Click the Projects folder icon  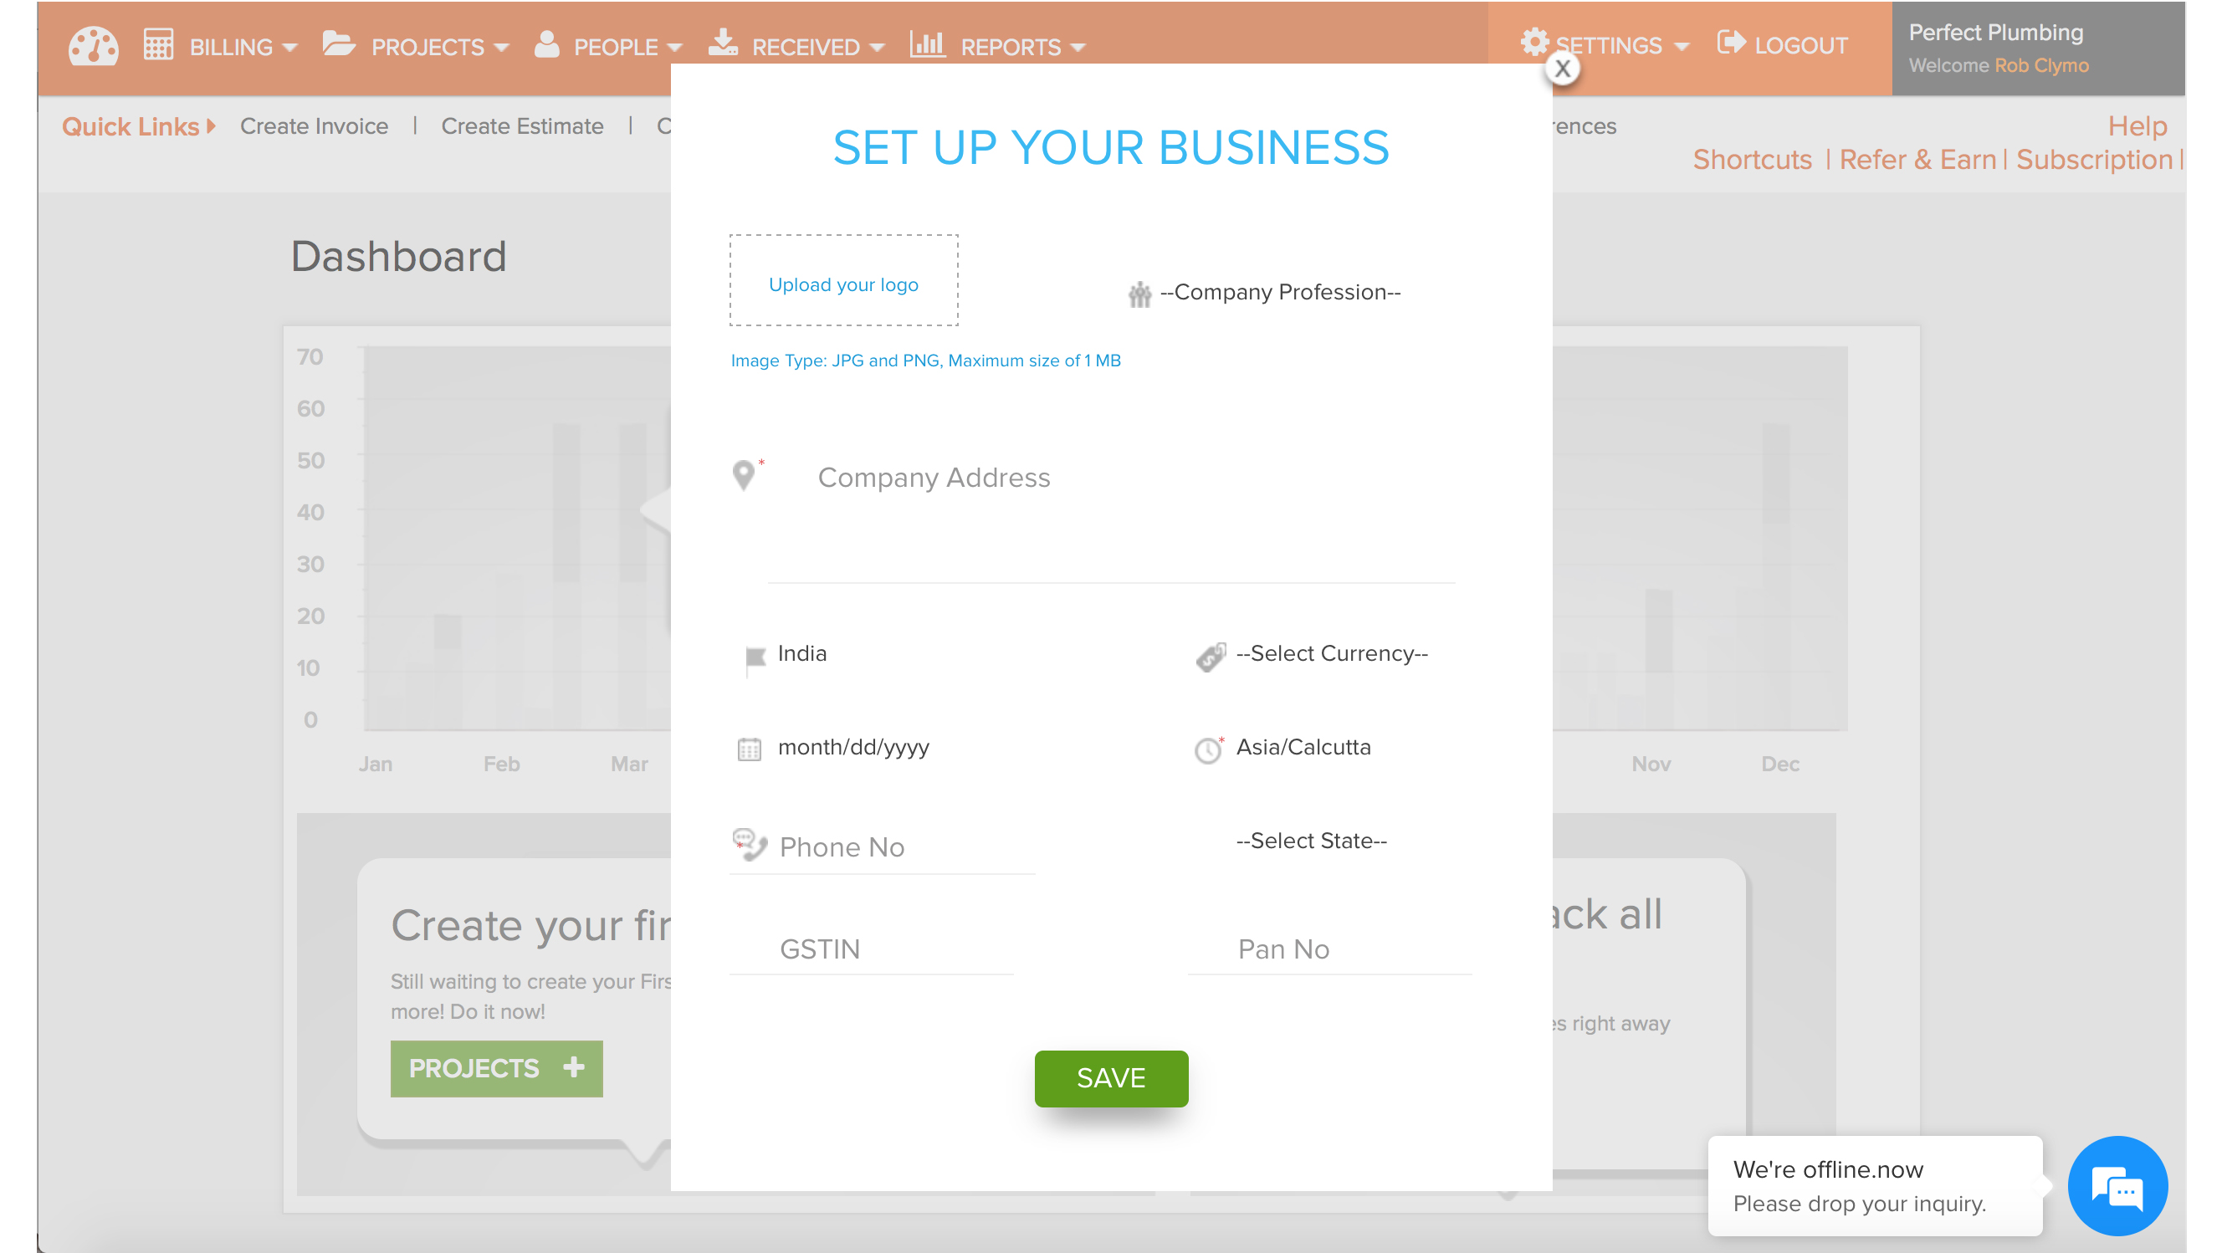point(338,46)
